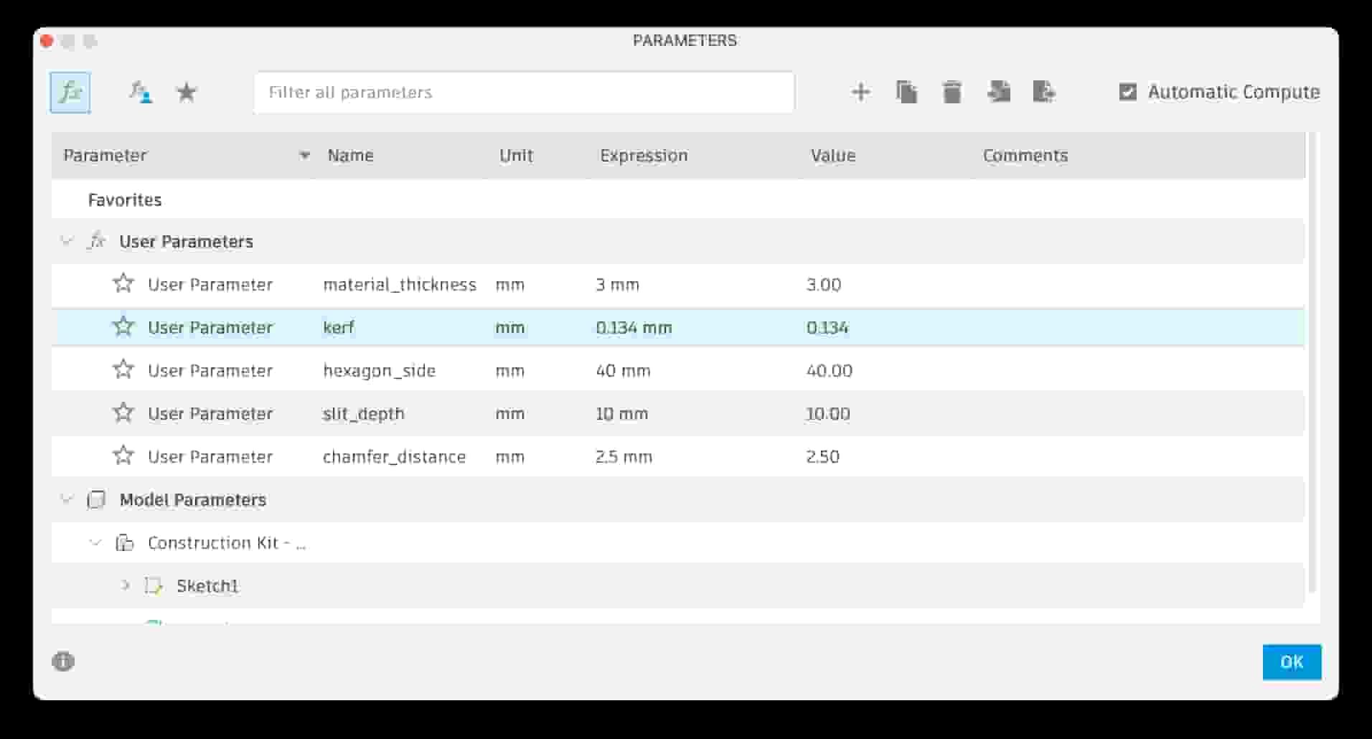Click the 2.5 mm expression cell
This screenshot has height=739, width=1372.
624,457
